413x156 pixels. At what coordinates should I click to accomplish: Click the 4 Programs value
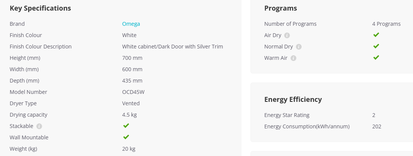(x=386, y=24)
